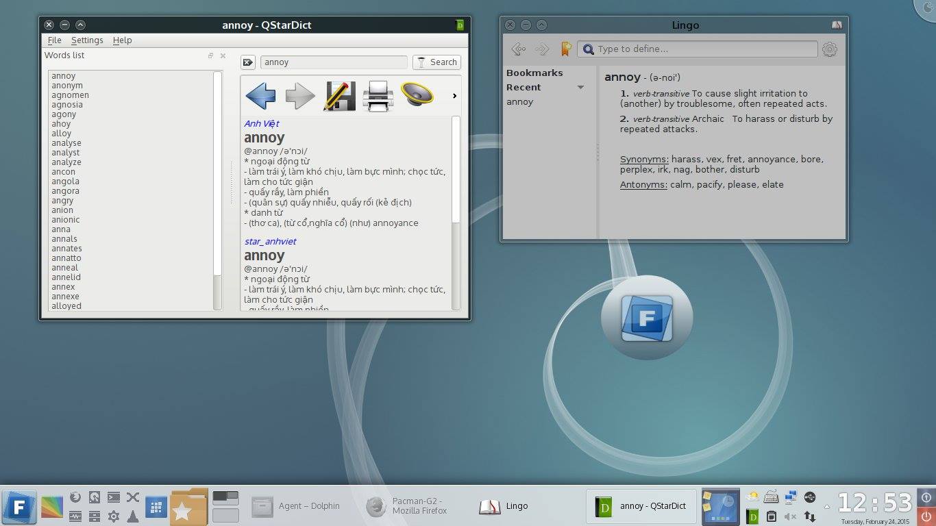The image size is (936, 526).
Task: Open the USB device notifier tray icon
Action: (x=810, y=497)
